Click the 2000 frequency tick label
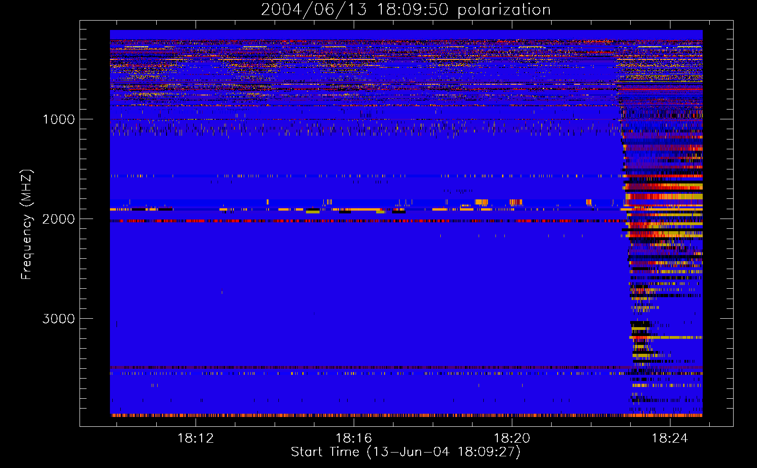This screenshot has width=757, height=468. [x=58, y=219]
